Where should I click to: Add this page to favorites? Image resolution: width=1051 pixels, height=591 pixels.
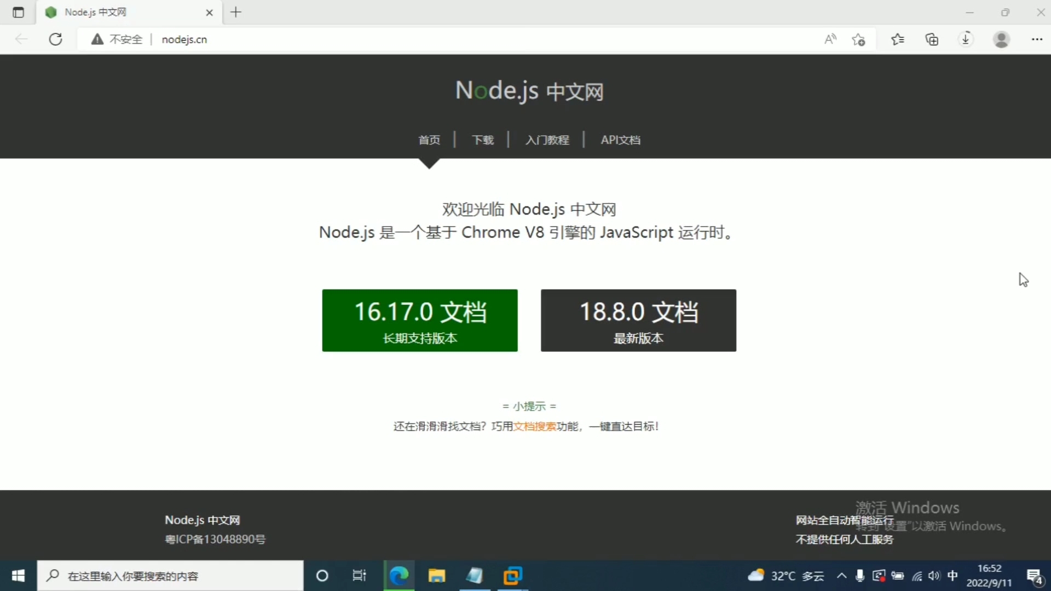(858, 39)
